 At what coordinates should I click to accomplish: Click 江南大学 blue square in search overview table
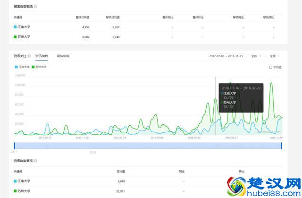(15, 27)
